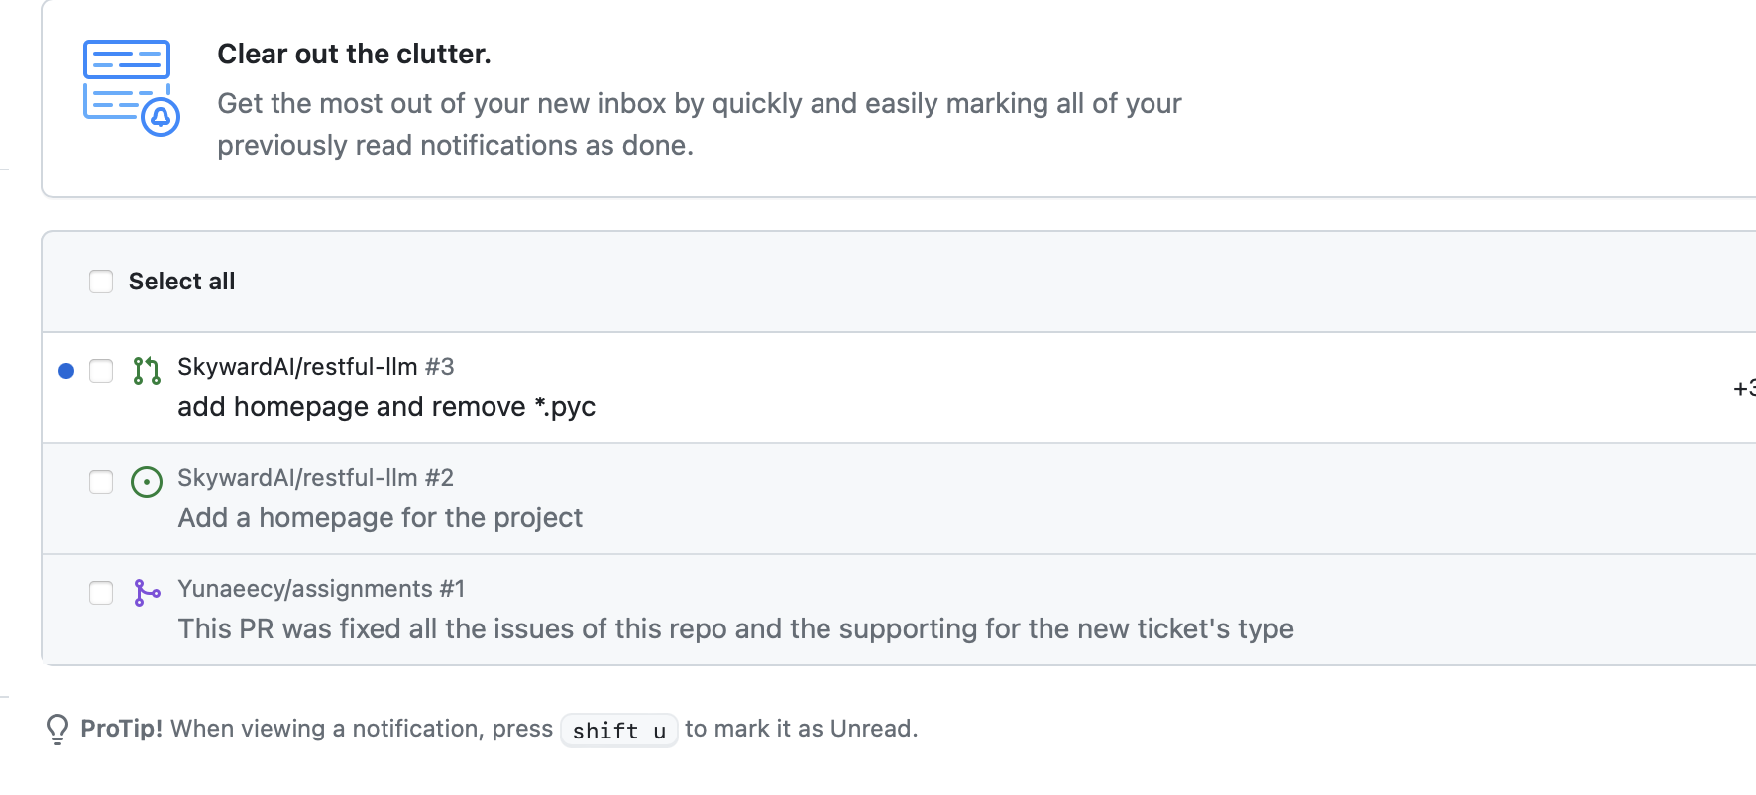Check the restful-llm #2 notification checkbox
1756x795 pixels.
point(101,482)
